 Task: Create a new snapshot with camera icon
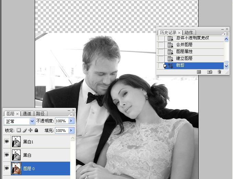coord(209,72)
